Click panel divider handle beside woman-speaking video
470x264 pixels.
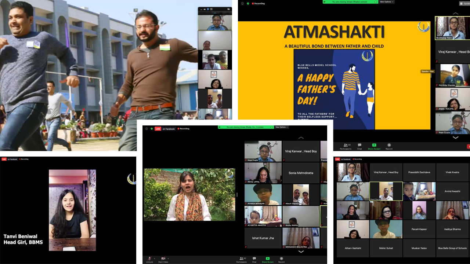point(237,195)
